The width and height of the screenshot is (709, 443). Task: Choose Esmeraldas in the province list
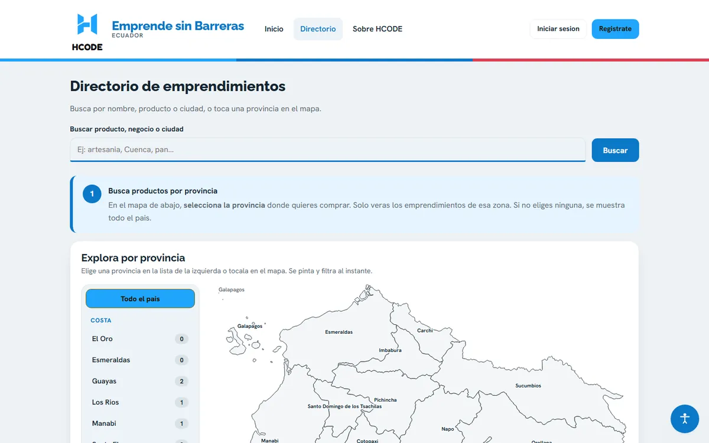click(x=140, y=360)
